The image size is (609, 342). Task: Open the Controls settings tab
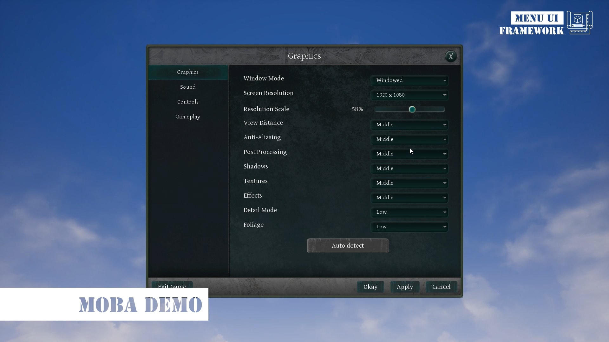187,102
